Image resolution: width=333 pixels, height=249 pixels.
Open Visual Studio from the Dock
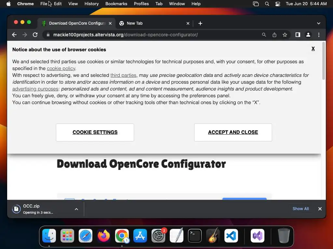tap(258, 236)
